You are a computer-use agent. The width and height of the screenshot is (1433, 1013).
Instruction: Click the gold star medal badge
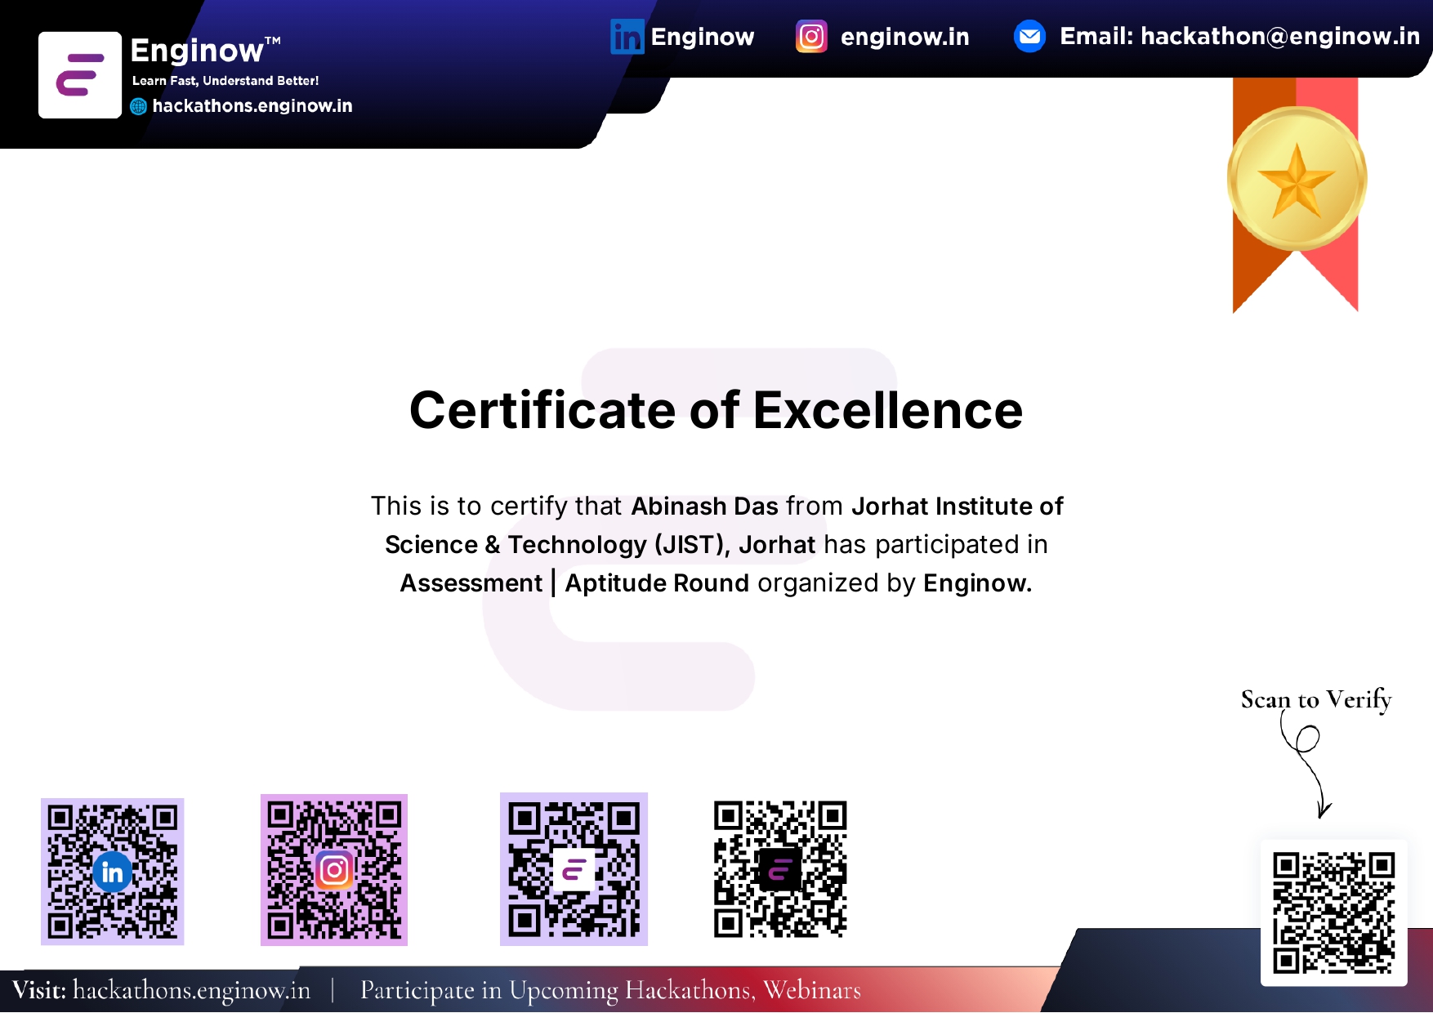click(1297, 178)
